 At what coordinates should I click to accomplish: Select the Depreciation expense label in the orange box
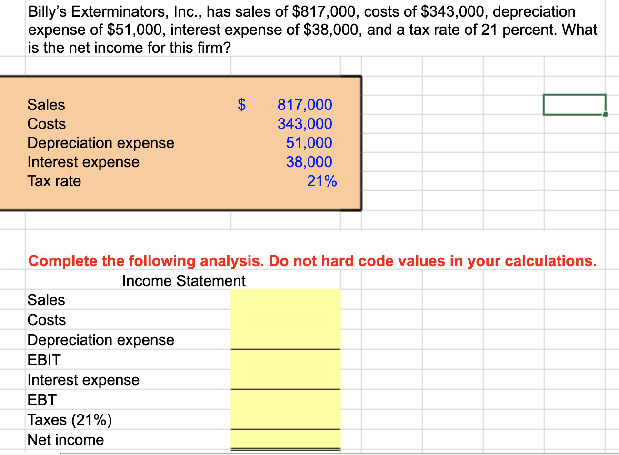tap(101, 143)
